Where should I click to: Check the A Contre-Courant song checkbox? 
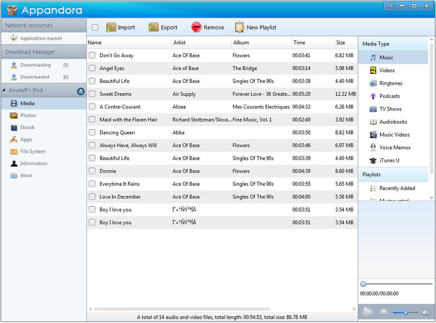click(x=92, y=107)
